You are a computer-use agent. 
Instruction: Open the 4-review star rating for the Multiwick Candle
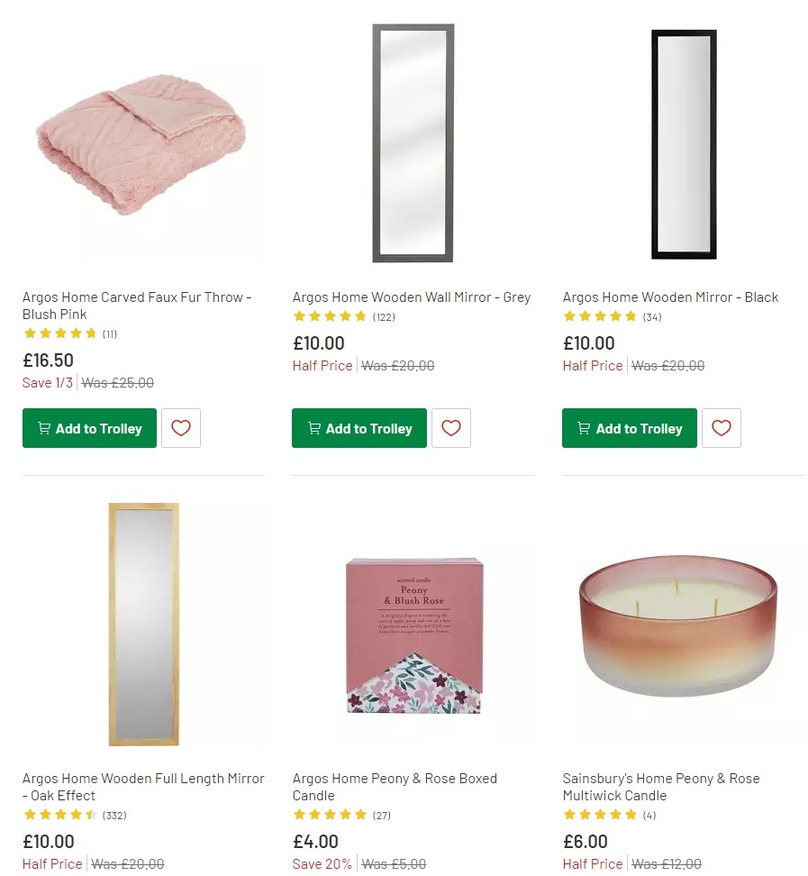tap(601, 814)
